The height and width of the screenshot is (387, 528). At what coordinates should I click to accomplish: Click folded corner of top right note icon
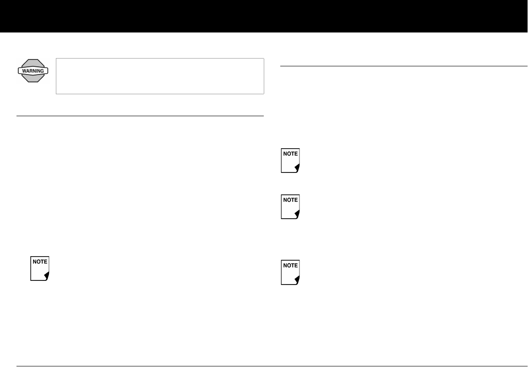pyautogui.click(x=297, y=168)
